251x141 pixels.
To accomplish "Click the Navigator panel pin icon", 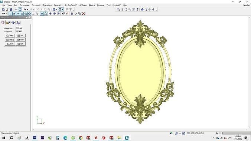I will tap(27, 17).
